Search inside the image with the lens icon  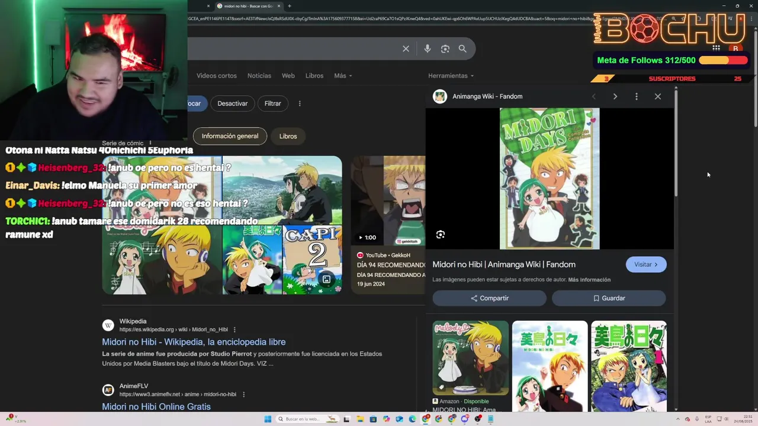tap(441, 235)
